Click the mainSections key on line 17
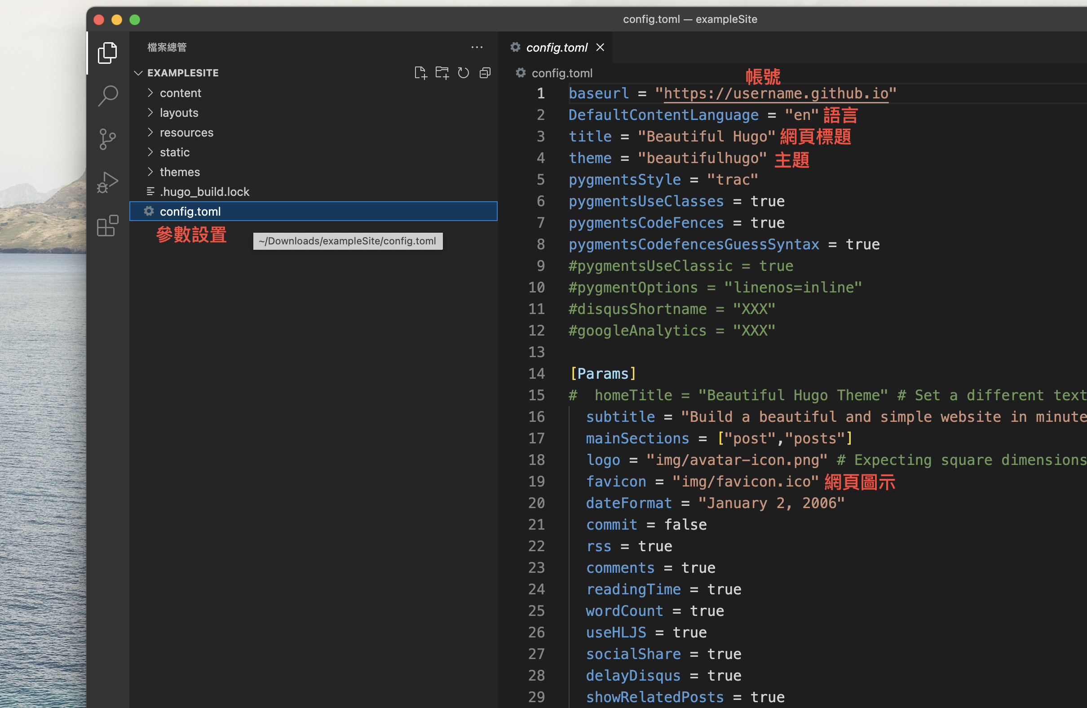Viewport: 1087px width, 708px height. 637,438
